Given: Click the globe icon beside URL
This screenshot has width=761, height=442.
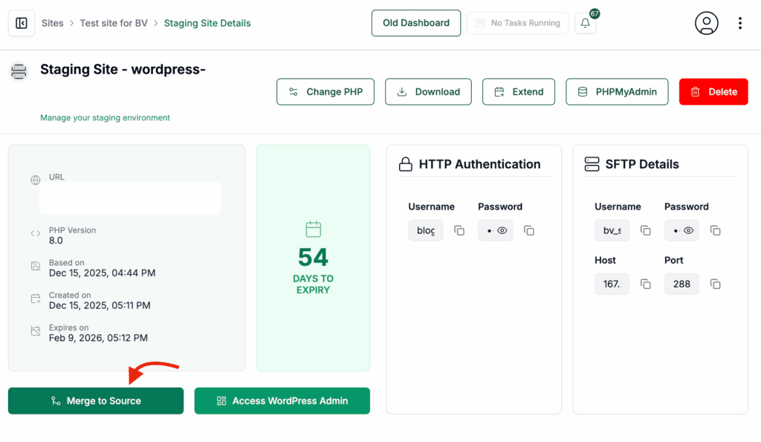Looking at the screenshot, I should coord(36,180).
